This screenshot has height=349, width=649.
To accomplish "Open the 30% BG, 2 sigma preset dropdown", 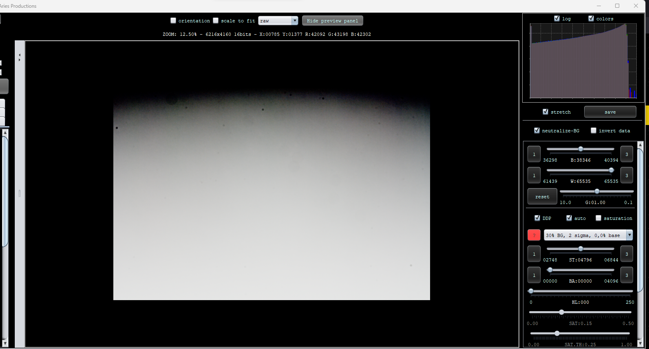I will 588,235.
